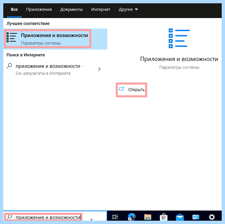Click the Приложения и возможности title in preview
Screen dimensions: 225x224
coord(179,59)
